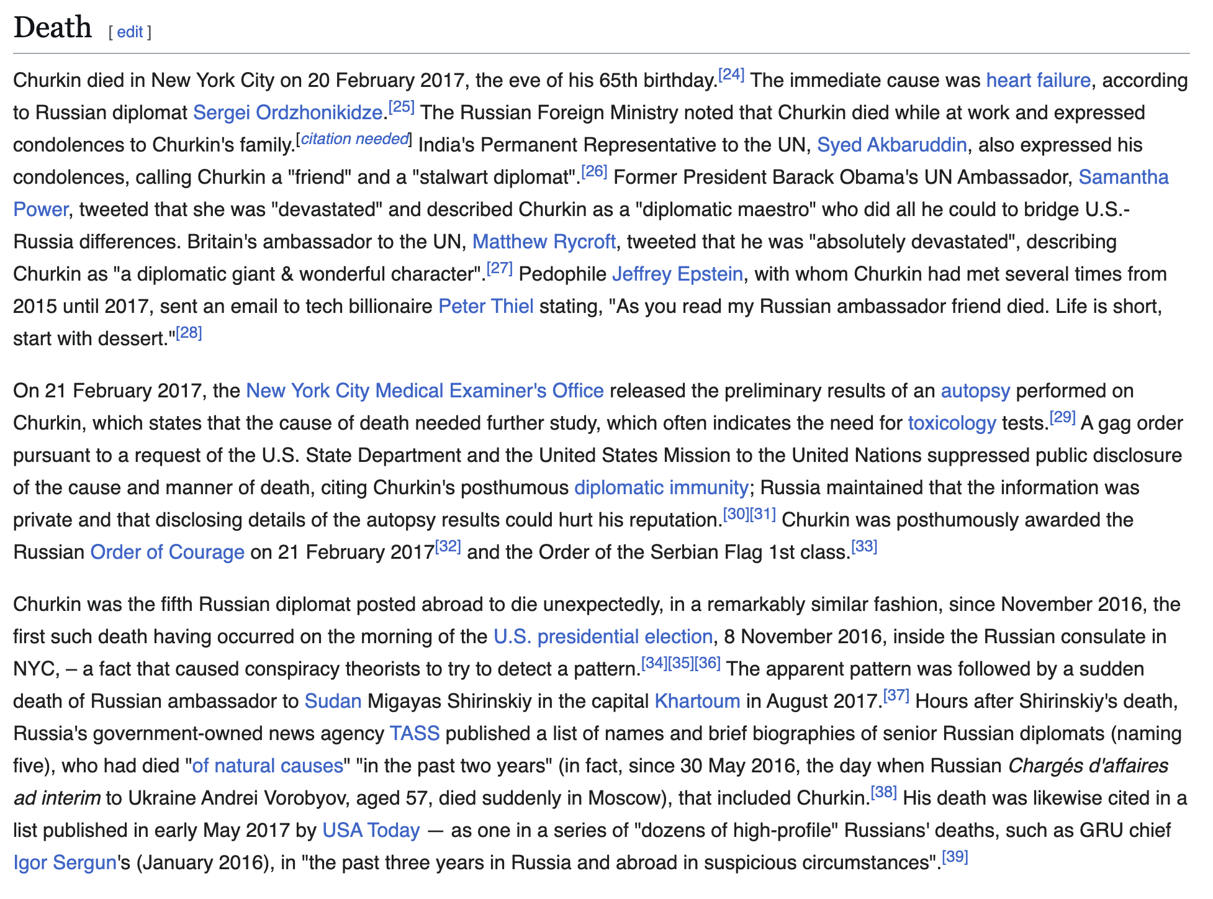Click the Order of Courage link
This screenshot has height=899, width=1213.
coord(167,553)
